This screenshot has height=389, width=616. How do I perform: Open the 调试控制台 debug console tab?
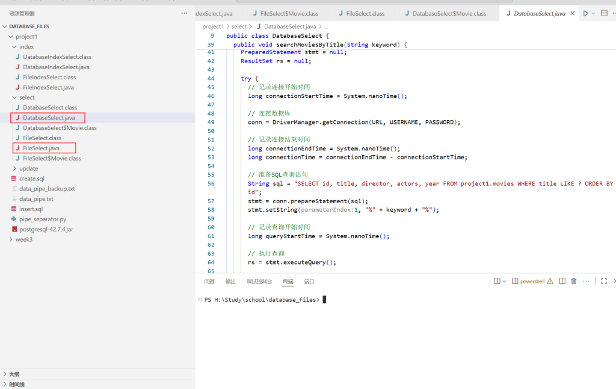tap(259, 281)
